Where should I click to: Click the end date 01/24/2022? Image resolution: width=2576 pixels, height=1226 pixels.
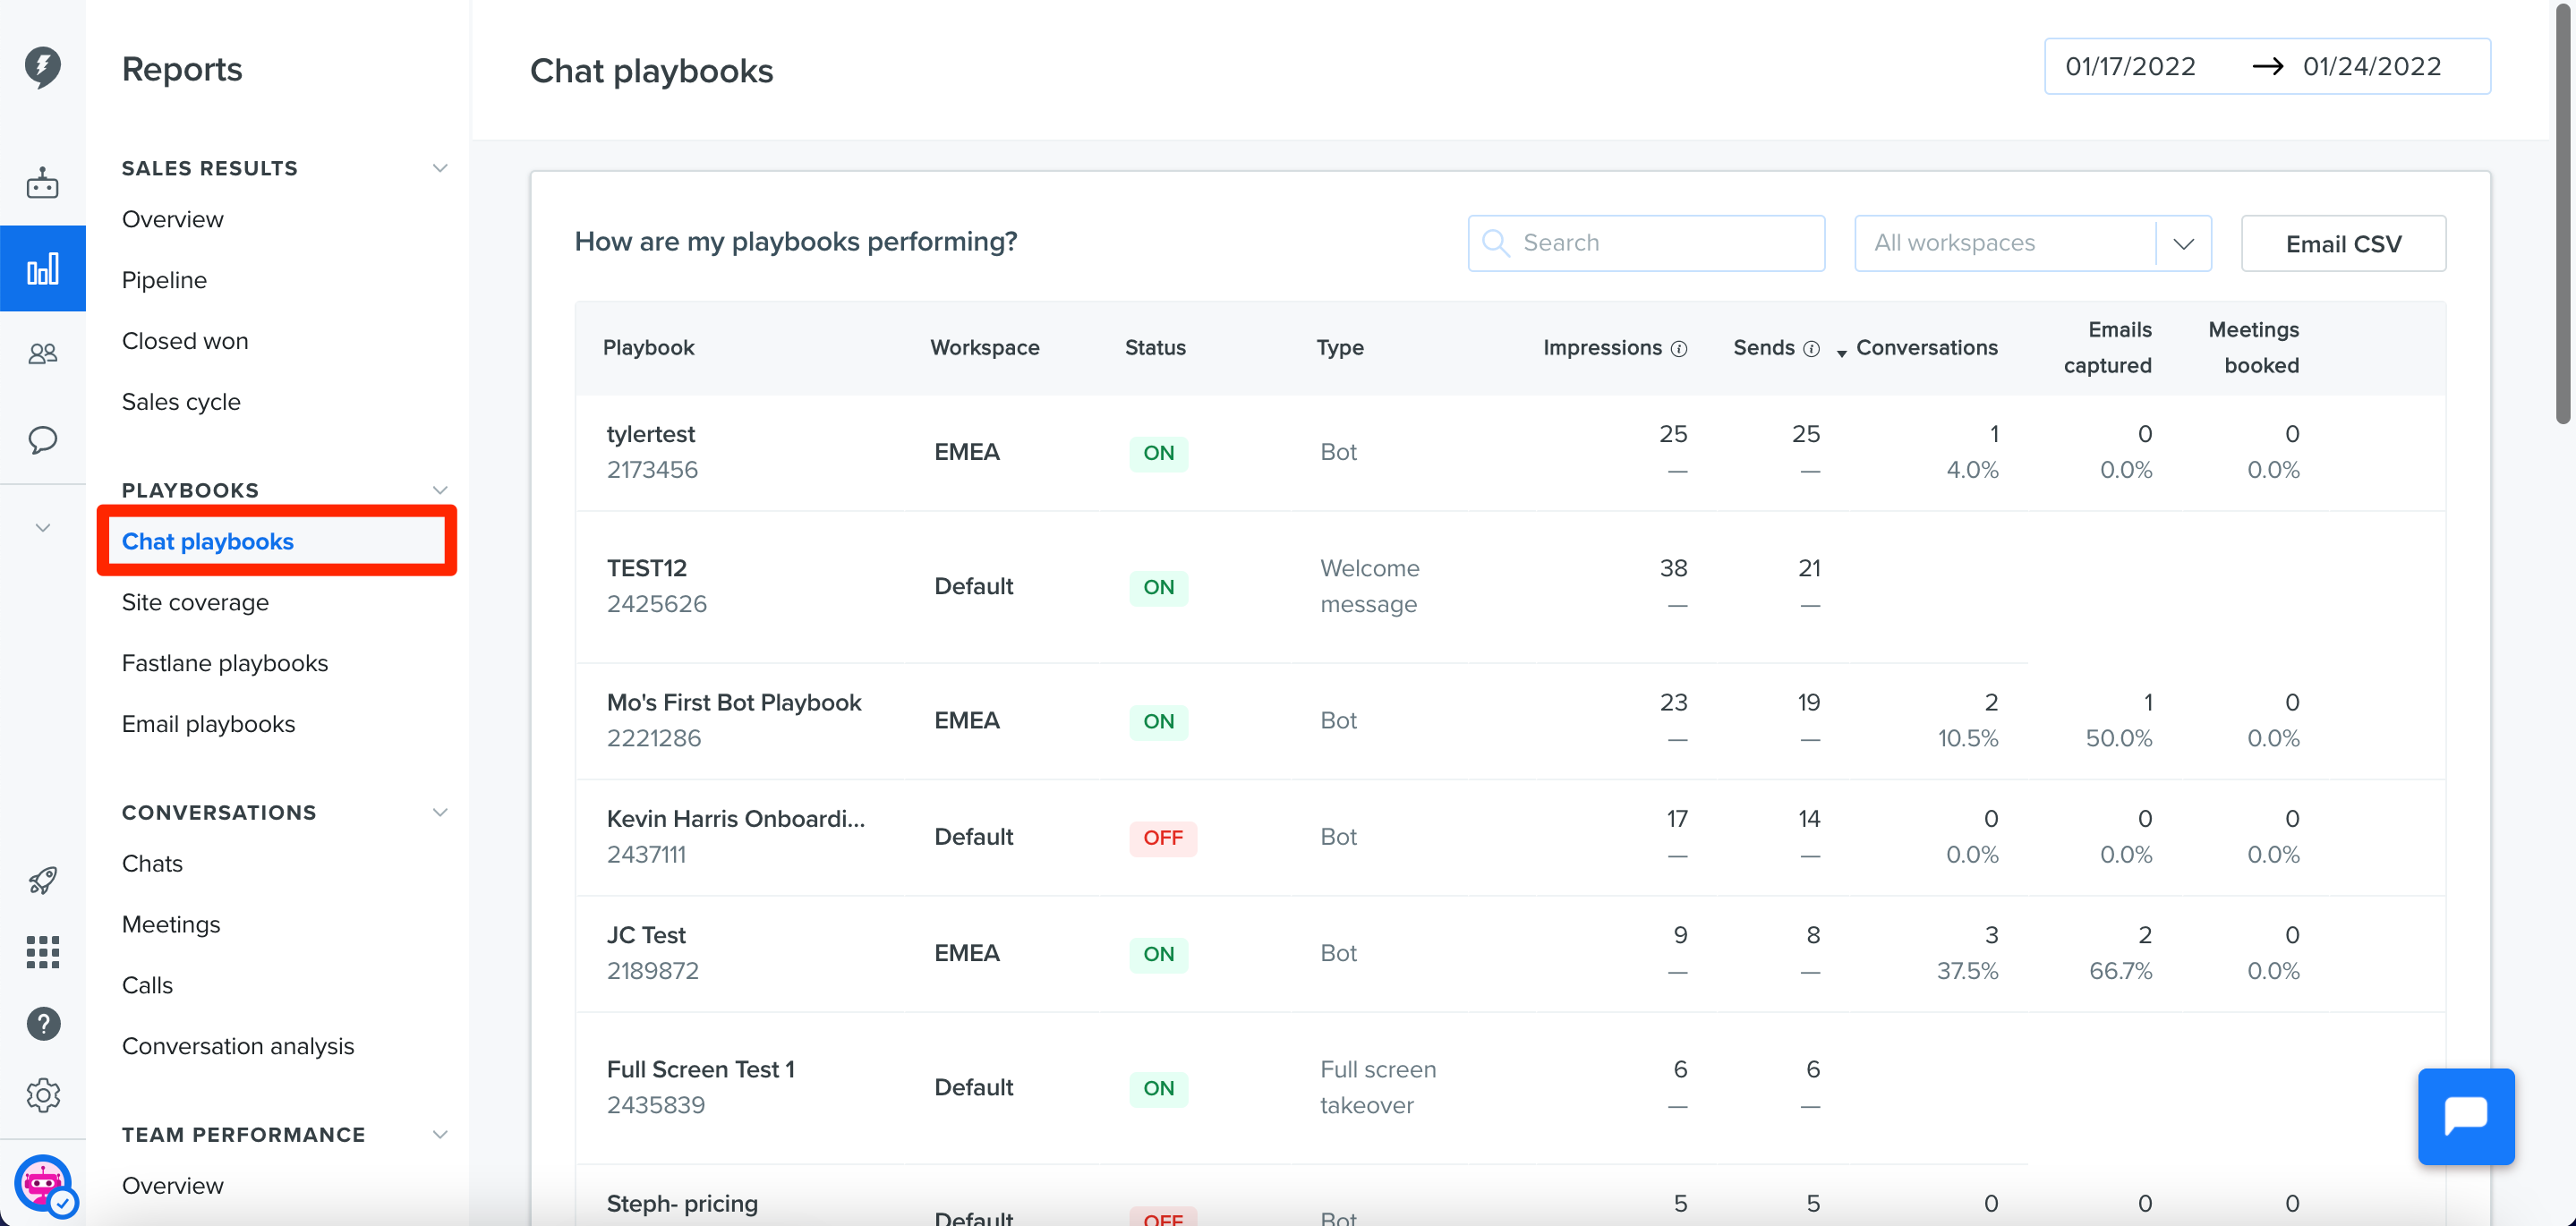[2371, 66]
